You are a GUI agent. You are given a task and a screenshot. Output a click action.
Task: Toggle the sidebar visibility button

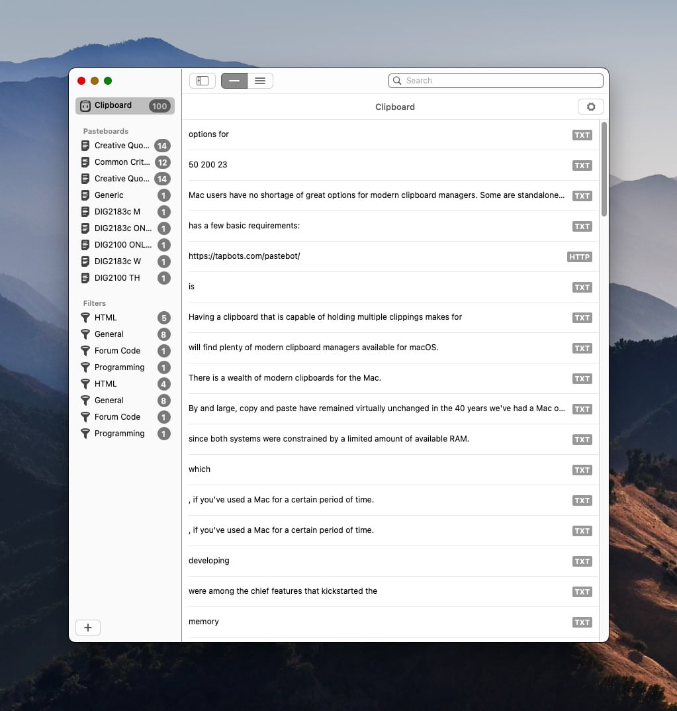coord(203,81)
